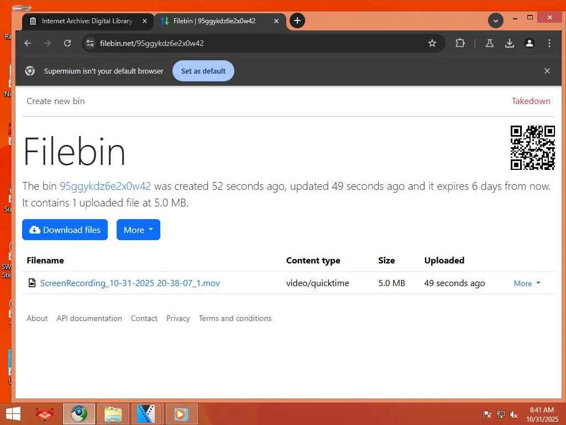Open the browser Downloads icon
Viewport: 566px width, 425px height.
(509, 43)
